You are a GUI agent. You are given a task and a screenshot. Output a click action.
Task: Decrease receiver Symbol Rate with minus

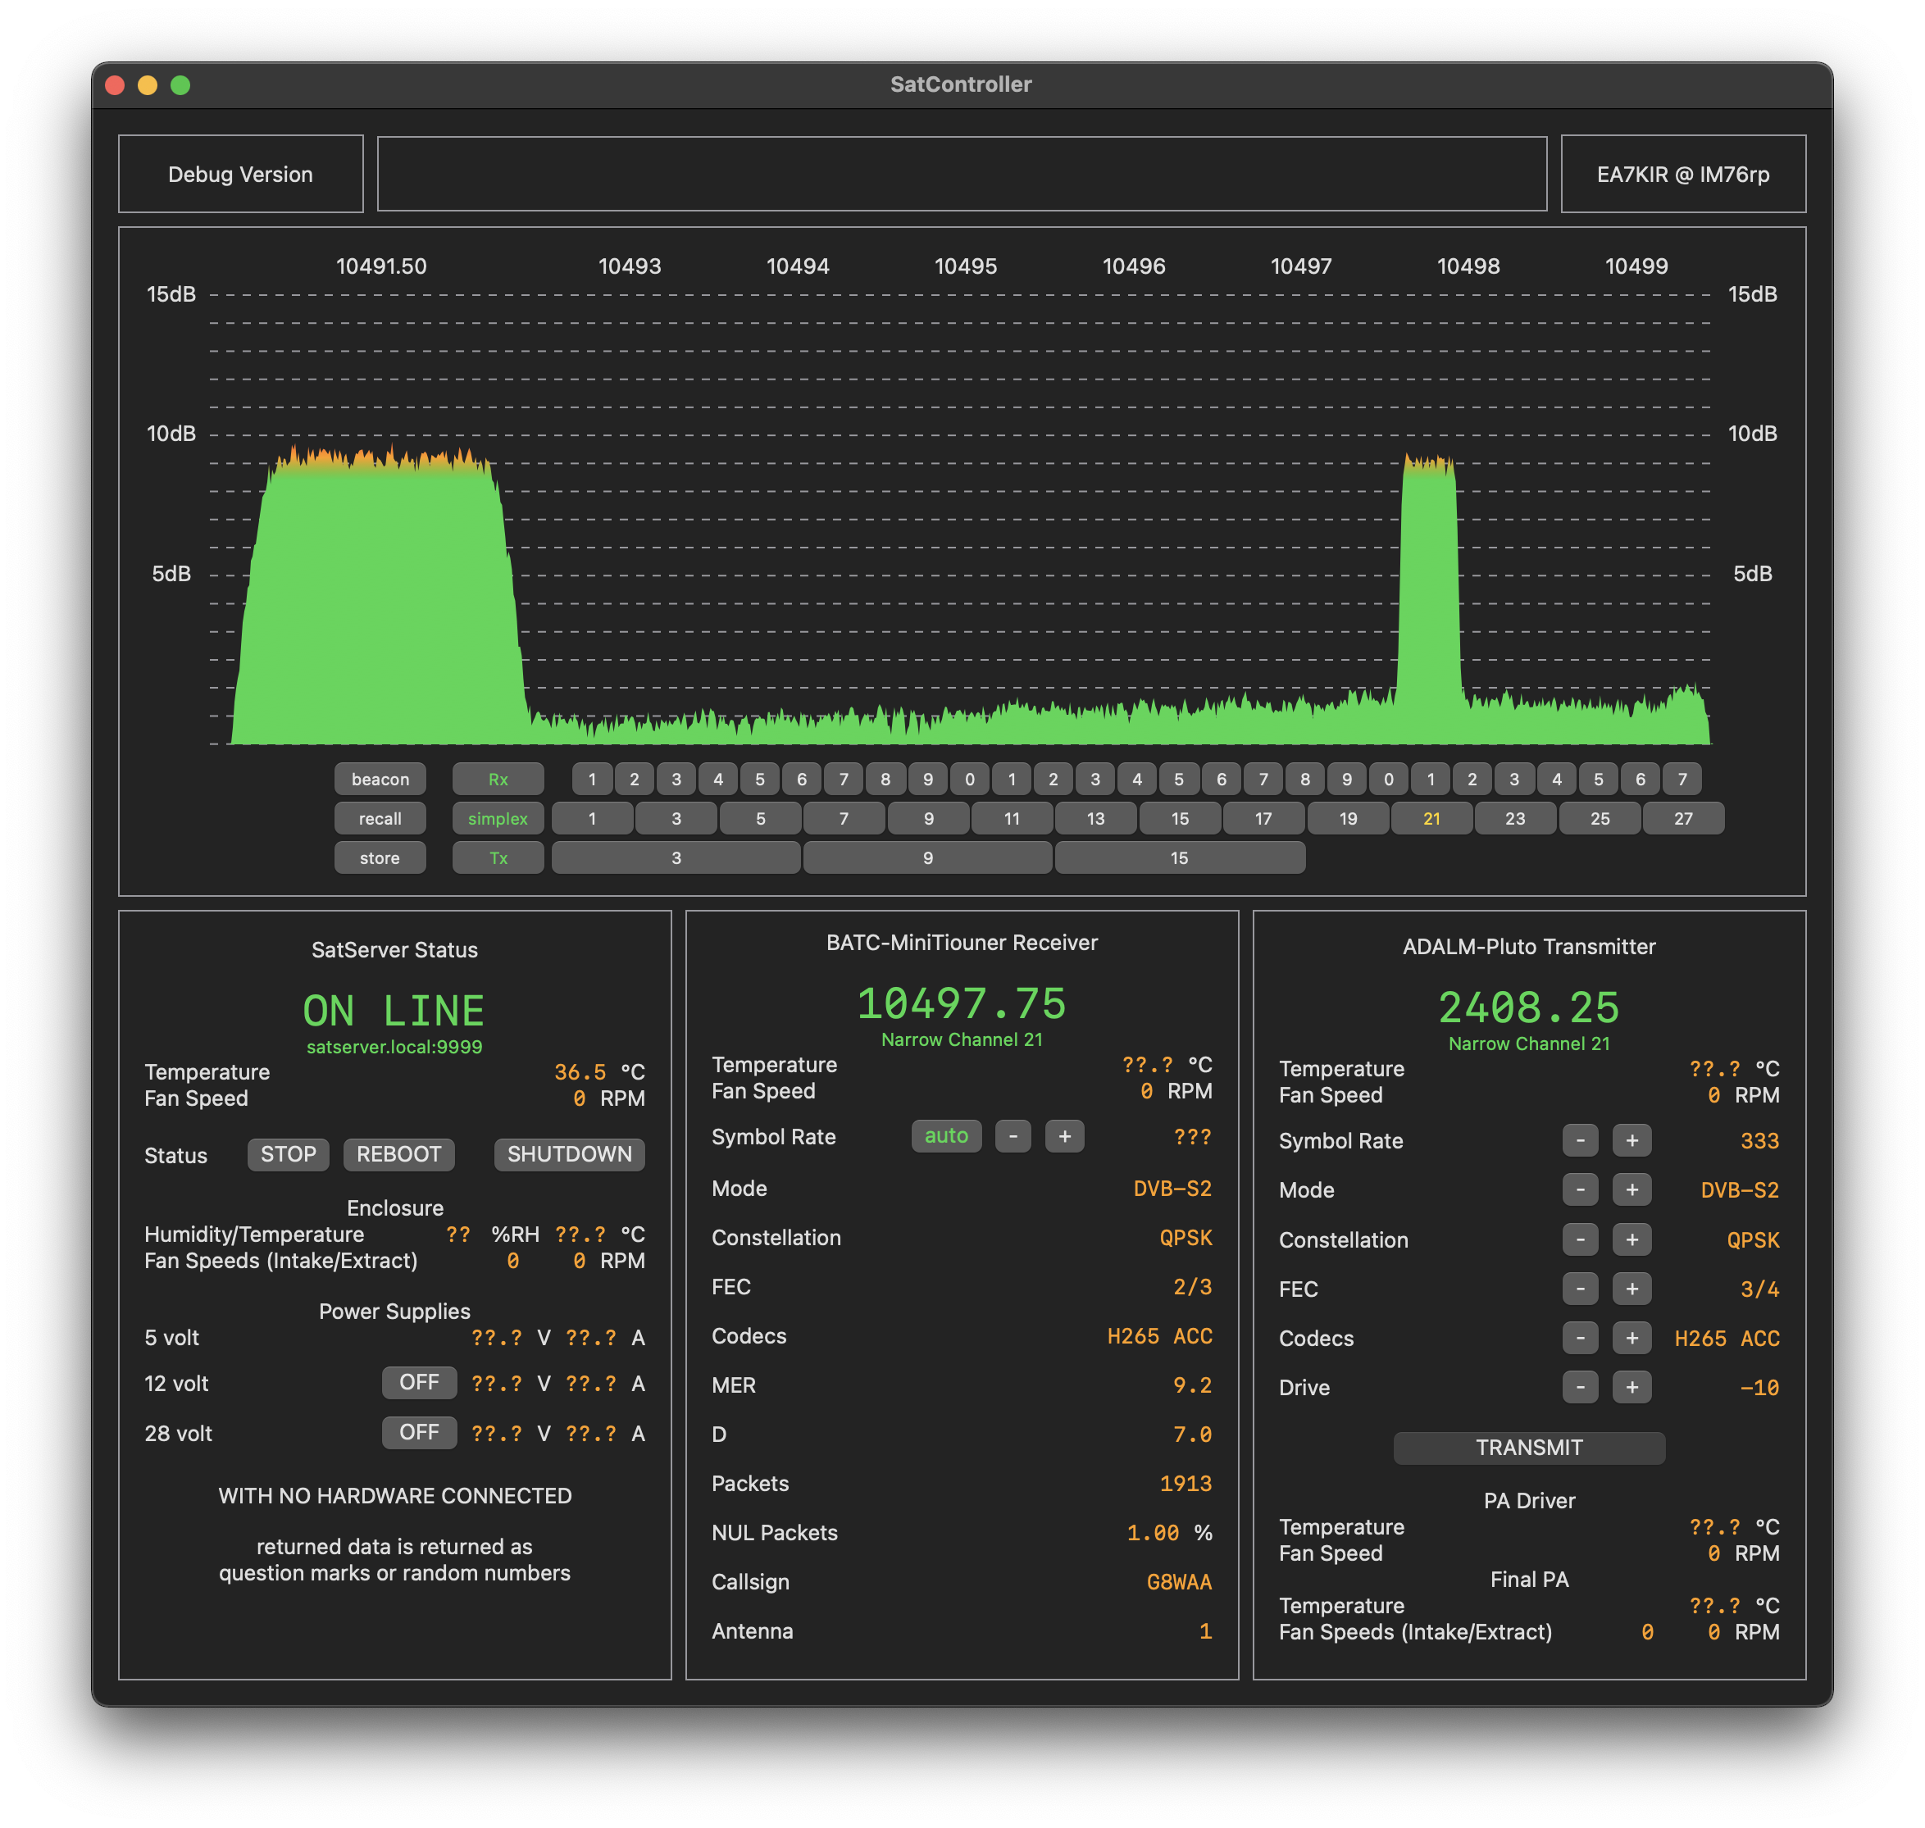(x=1013, y=1136)
